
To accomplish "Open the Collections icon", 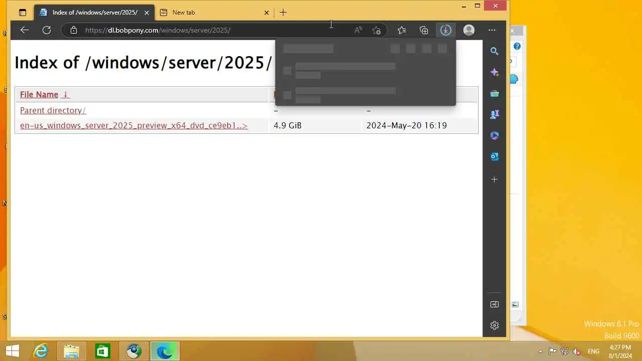I will pyautogui.click(x=424, y=30).
